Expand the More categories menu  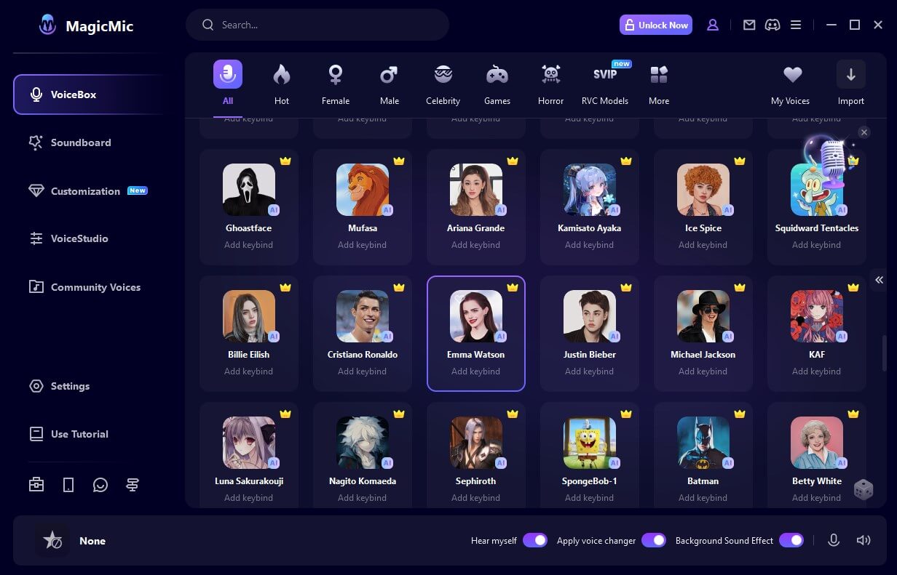click(659, 83)
